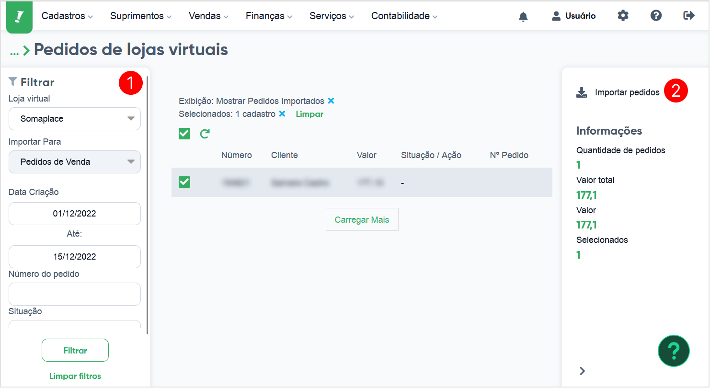Image resolution: width=710 pixels, height=388 pixels.
Task: Open the notifications bell icon
Action: coord(523,16)
